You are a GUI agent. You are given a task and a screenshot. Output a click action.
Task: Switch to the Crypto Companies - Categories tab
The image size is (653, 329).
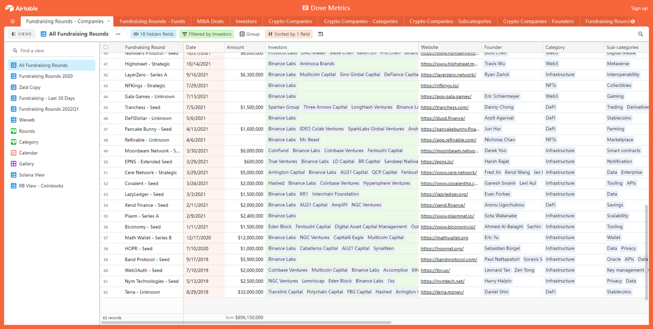(x=361, y=21)
